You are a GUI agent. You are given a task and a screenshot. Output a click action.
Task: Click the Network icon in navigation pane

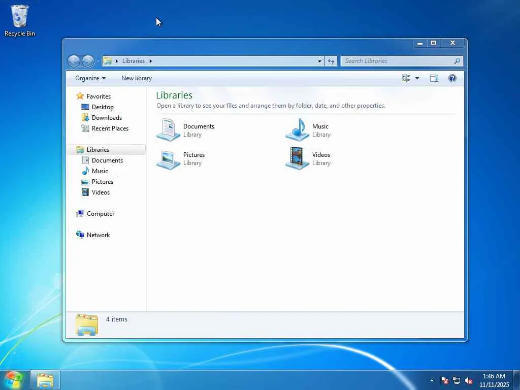tap(80, 235)
